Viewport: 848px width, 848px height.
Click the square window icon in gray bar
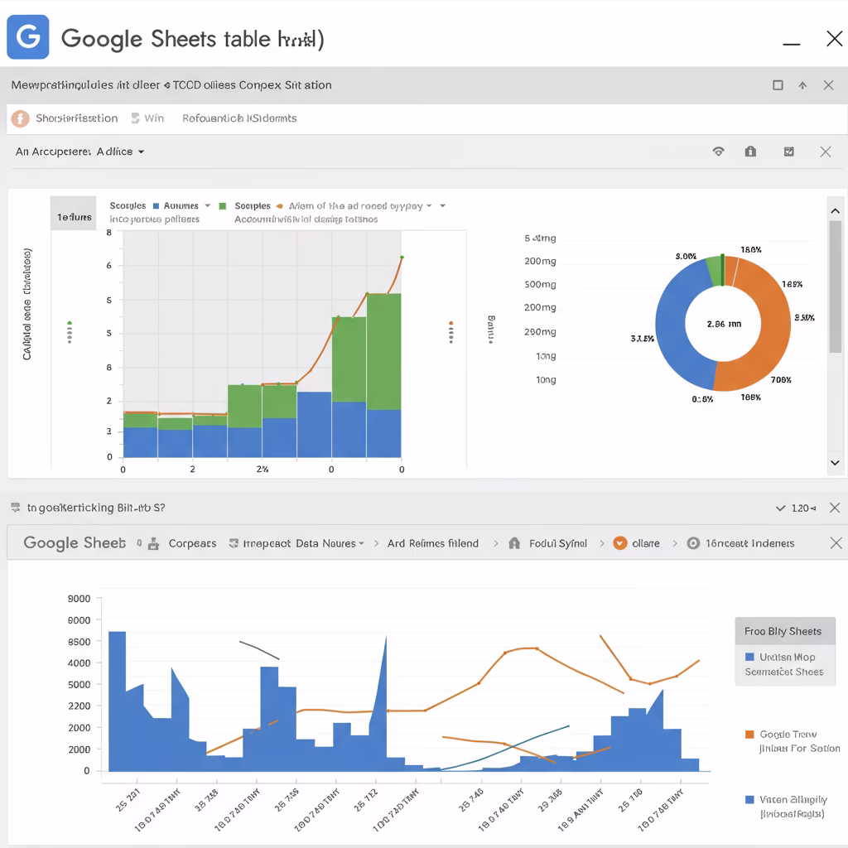[x=778, y=85]
